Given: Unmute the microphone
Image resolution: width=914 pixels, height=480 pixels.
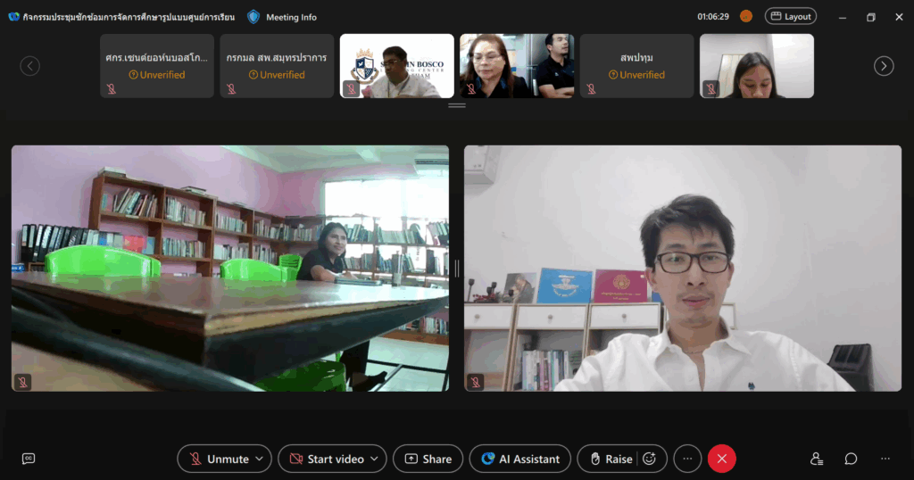Looking at the screenshot, I should (219, 459).
